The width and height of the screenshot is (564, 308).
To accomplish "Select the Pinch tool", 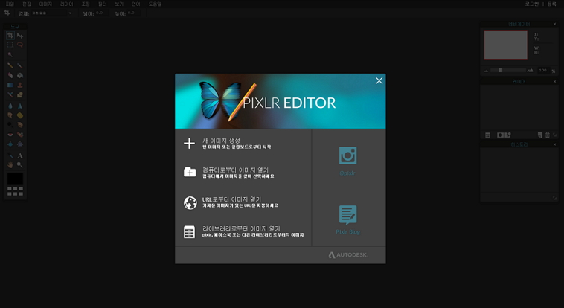I will pyautogui.click(x=20, y=144).
